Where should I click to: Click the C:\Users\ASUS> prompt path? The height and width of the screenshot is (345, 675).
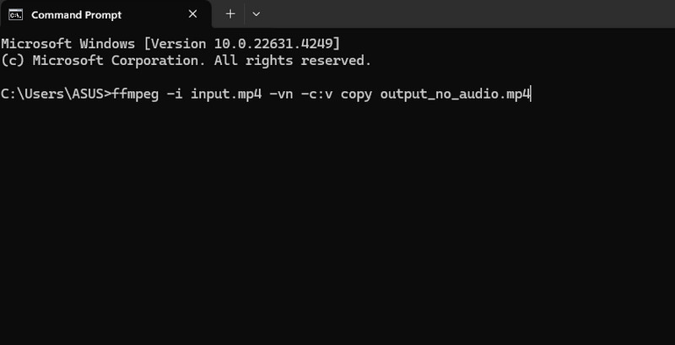pos(56,94)
